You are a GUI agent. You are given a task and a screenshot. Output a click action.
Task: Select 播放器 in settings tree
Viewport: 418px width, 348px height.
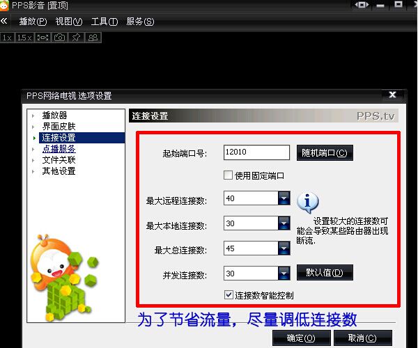54,116
